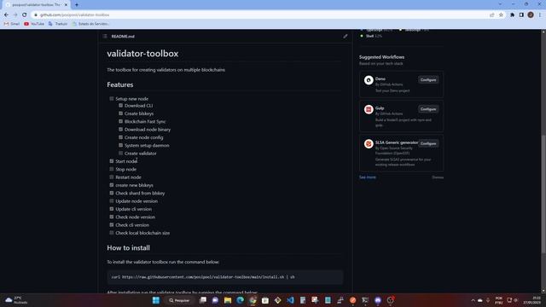Click the validator-toolbox README heading
Image resolution: width=546 pixels, height=307 pixels.
(x=142, y=54)
